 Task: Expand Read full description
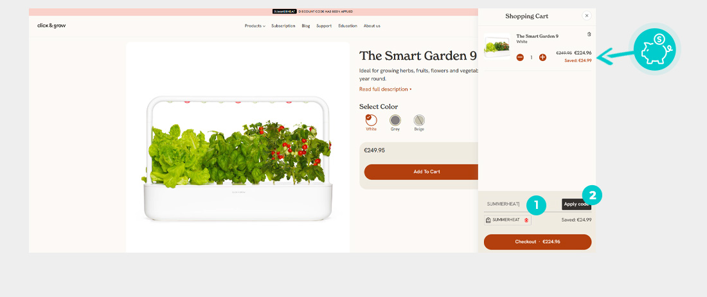(x=385, y=89)
